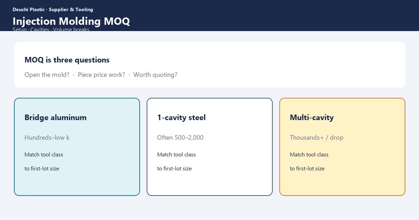Click the 'Open the mold?' question
Image resolution: width=419 pixels, height=220 pixels.
47,75
